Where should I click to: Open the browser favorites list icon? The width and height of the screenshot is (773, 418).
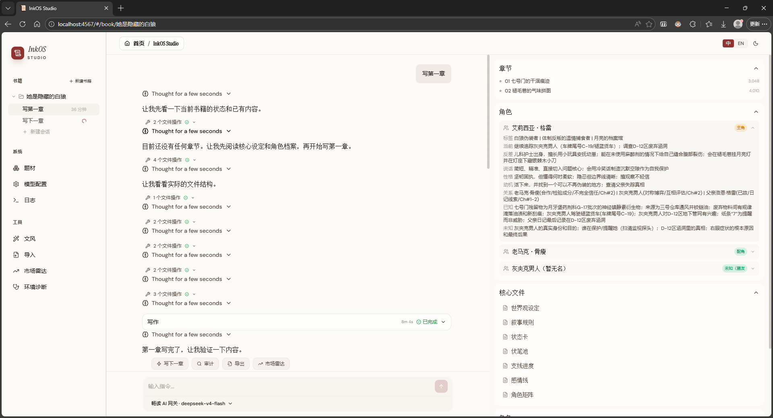(x=709, y=24)
